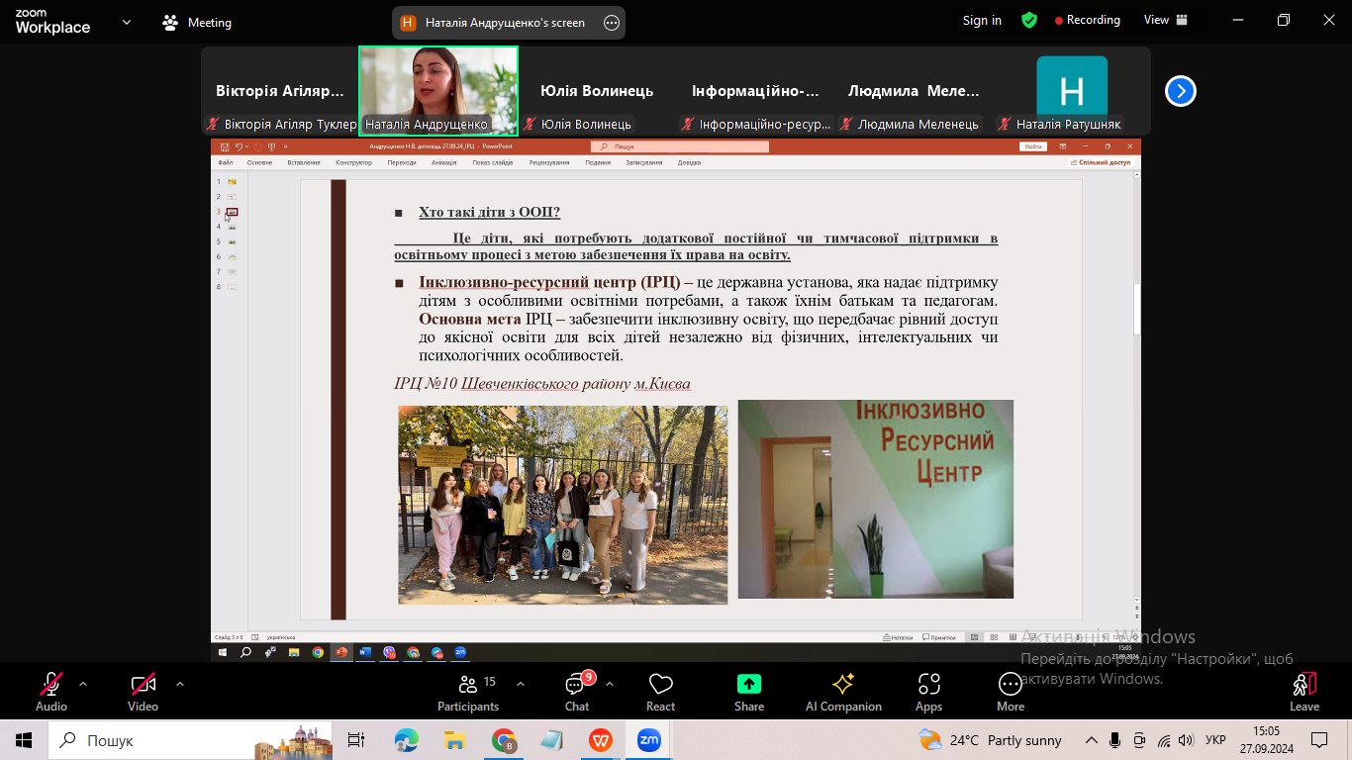The width and height of the screenshot is (1352, 760).
Task: Open AI Companion
Action: click(843, 691)
